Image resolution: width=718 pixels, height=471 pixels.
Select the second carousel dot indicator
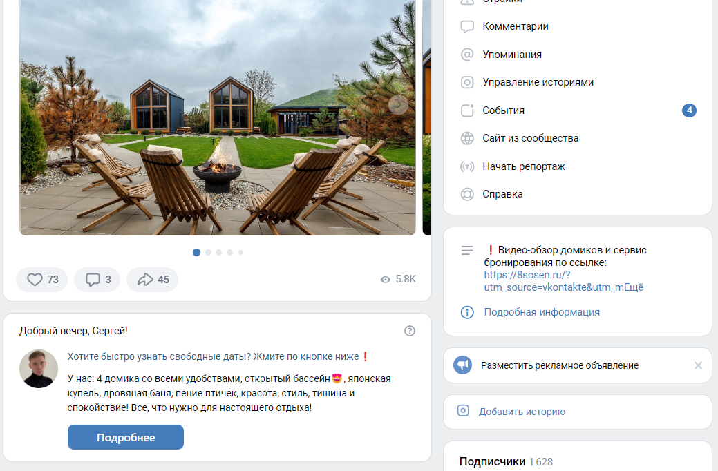tap(208, 252)
